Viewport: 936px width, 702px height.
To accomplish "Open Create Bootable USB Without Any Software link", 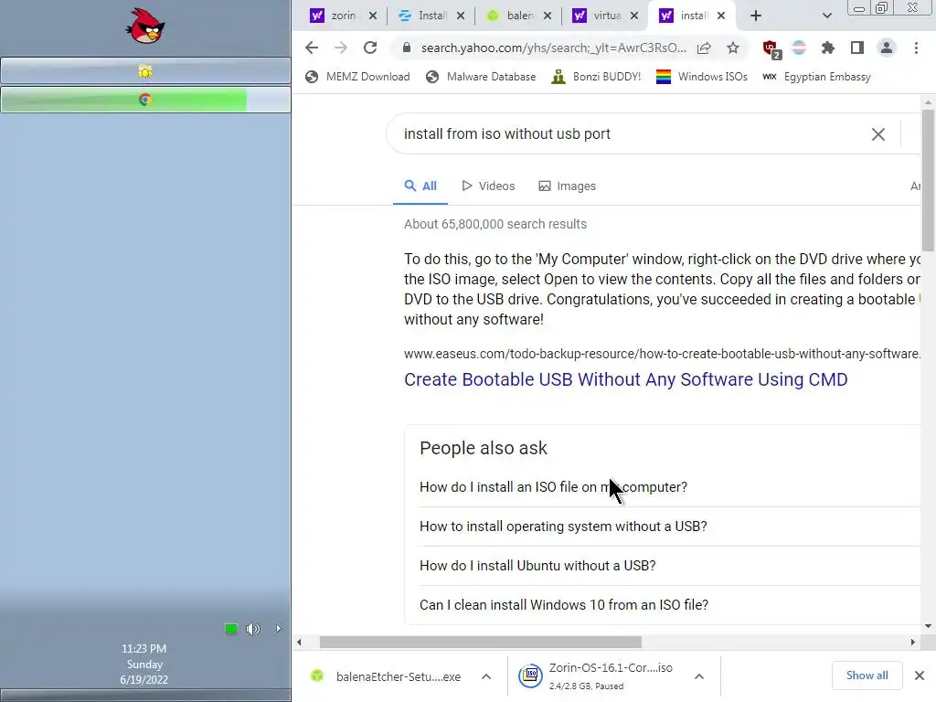I will (x=625, y=379).
